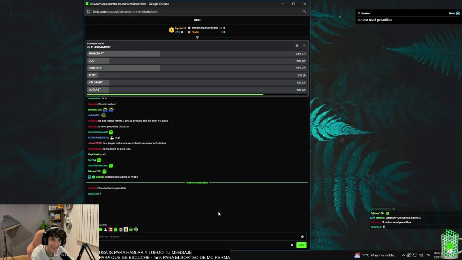The width and height of the screenshot is (462, 260).
Task: Click BotRix's blue badge icon in Chrome chat
Action: (89, 177)
